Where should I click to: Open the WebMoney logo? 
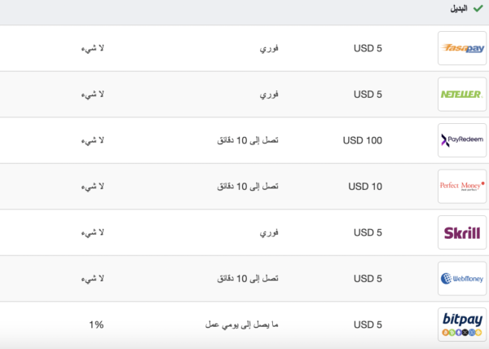point(462,278)
